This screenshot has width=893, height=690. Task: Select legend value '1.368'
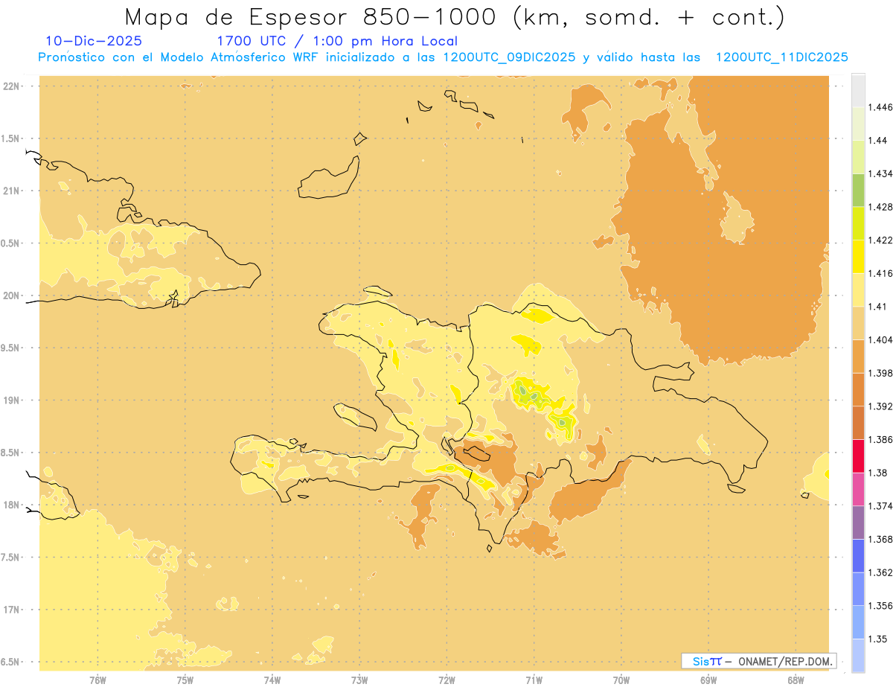pos(881,539)
